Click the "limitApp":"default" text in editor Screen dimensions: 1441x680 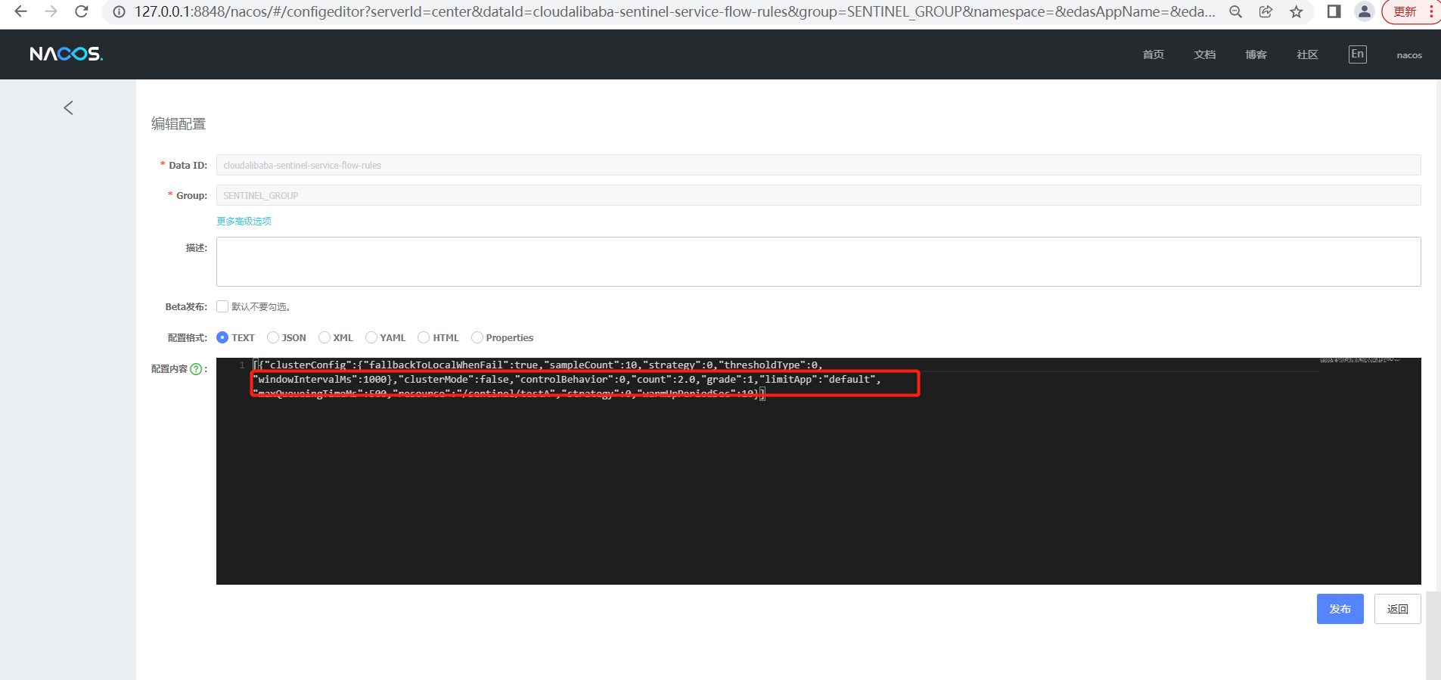(817, 379)
